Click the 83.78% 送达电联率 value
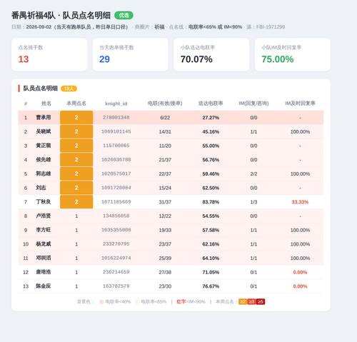This screenshot has height=342, width=357. click(x=211, y=202)
